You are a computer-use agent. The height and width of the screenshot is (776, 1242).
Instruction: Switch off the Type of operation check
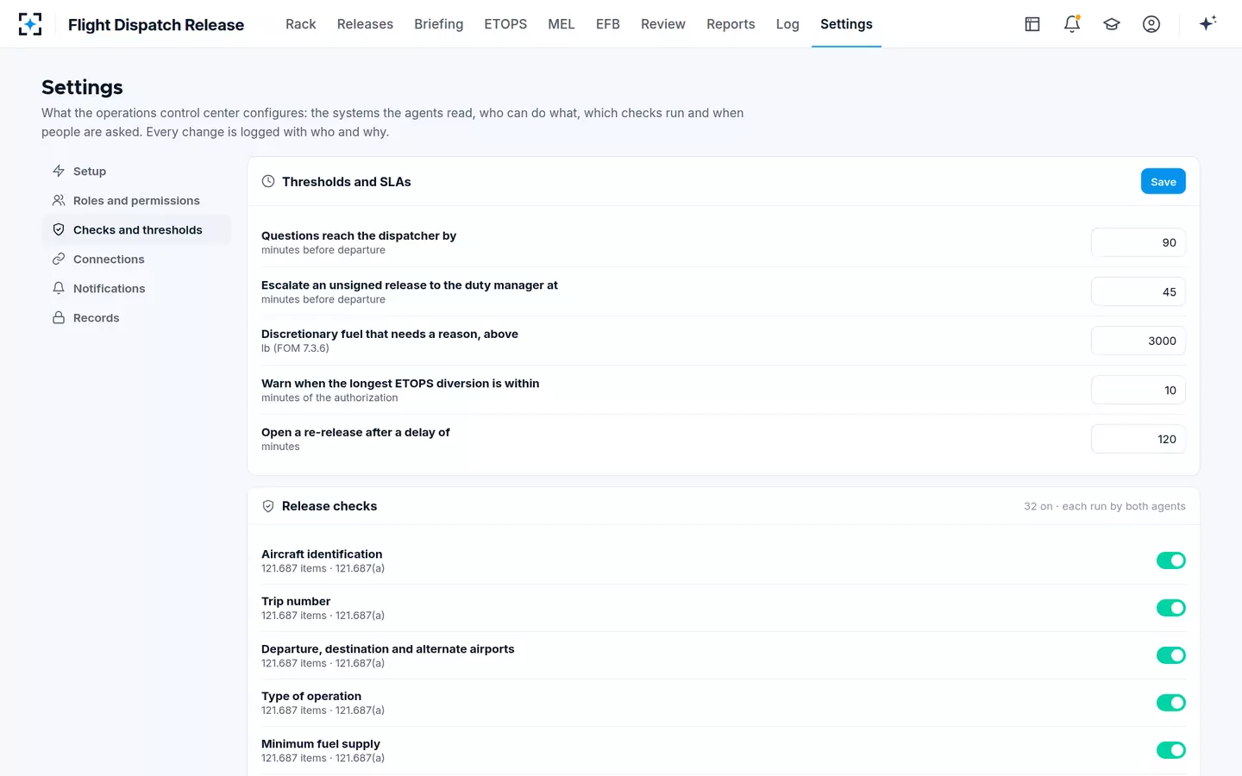point(1170,703)
